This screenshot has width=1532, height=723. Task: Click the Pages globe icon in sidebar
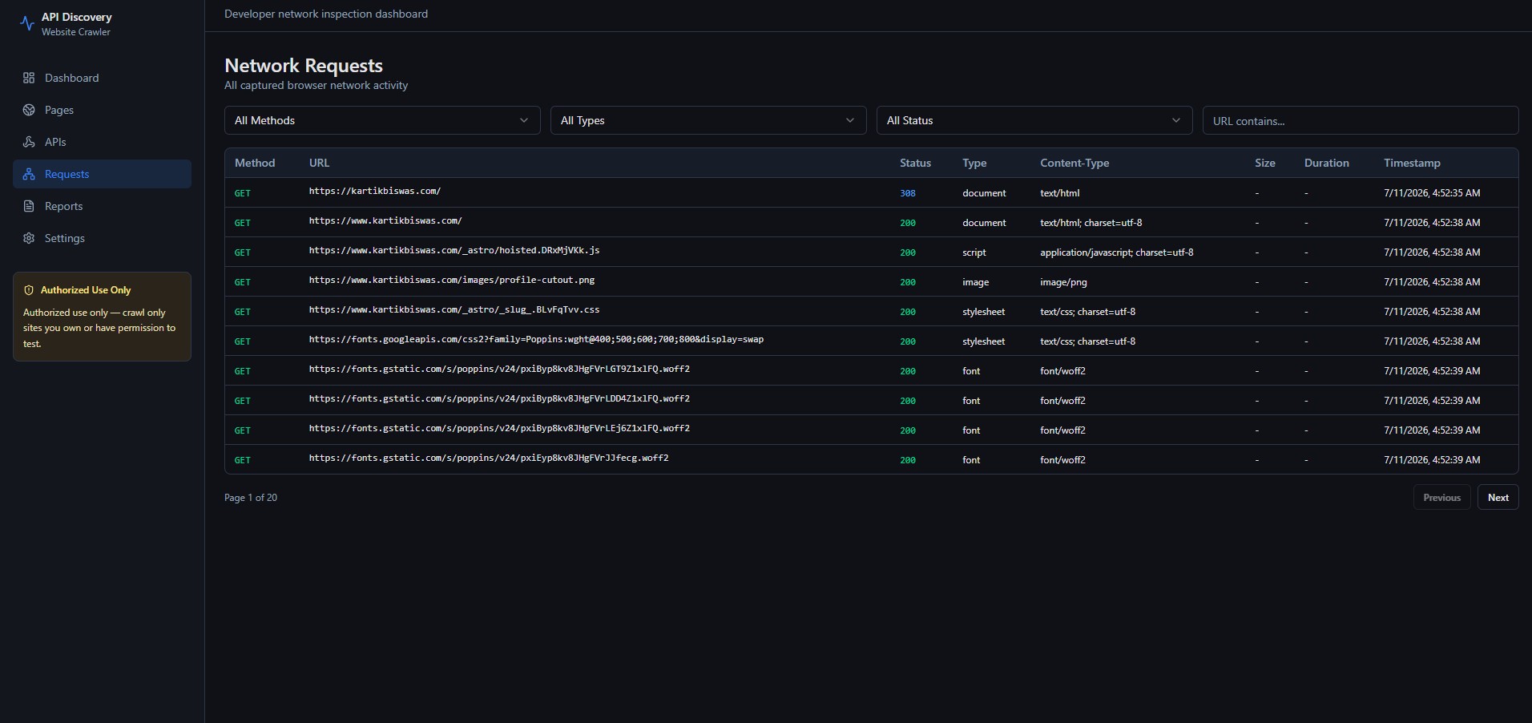pyautogui.click(x=29, y=110)
